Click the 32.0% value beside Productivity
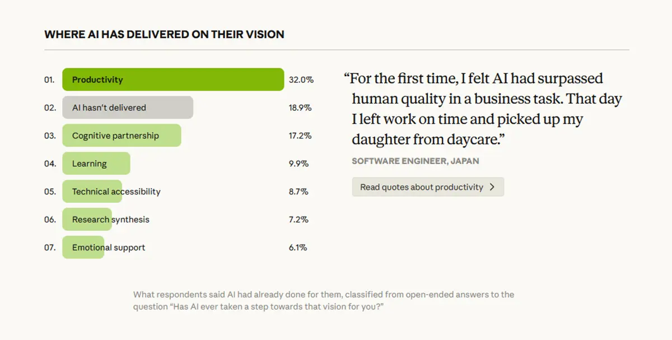The image size is (672, 340). [x=301, y=80]
